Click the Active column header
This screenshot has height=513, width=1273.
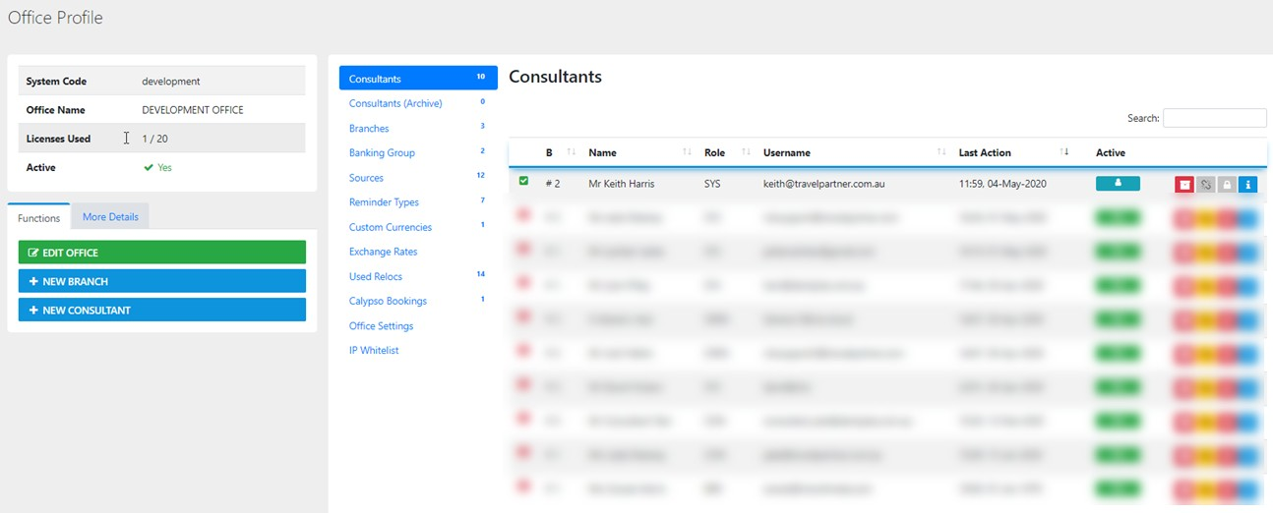tap(1111, 152)
